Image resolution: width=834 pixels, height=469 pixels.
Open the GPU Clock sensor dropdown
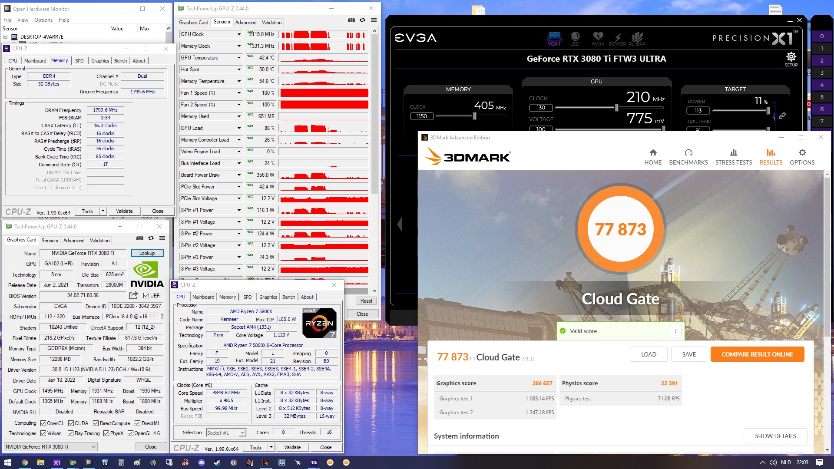coord(238,34)
